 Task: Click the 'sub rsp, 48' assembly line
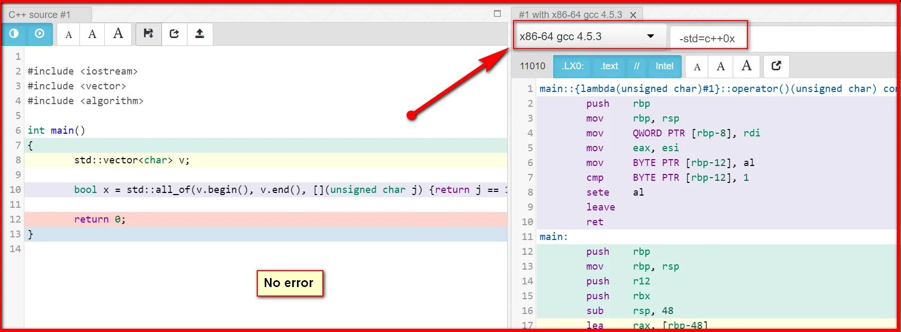coord(629,311)
